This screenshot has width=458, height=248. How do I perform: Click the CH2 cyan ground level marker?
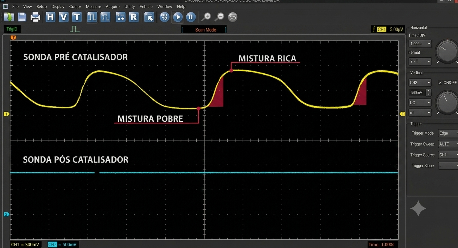coord(6,214)
